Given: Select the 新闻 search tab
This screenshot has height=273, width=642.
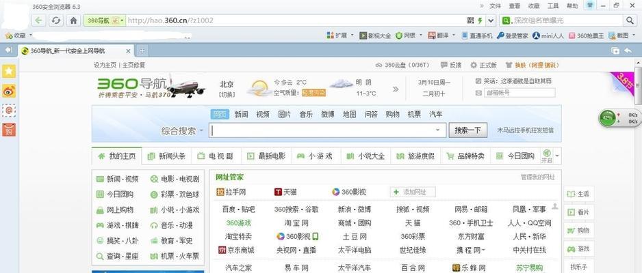Looking at the screenshot, I should (241, 115).
